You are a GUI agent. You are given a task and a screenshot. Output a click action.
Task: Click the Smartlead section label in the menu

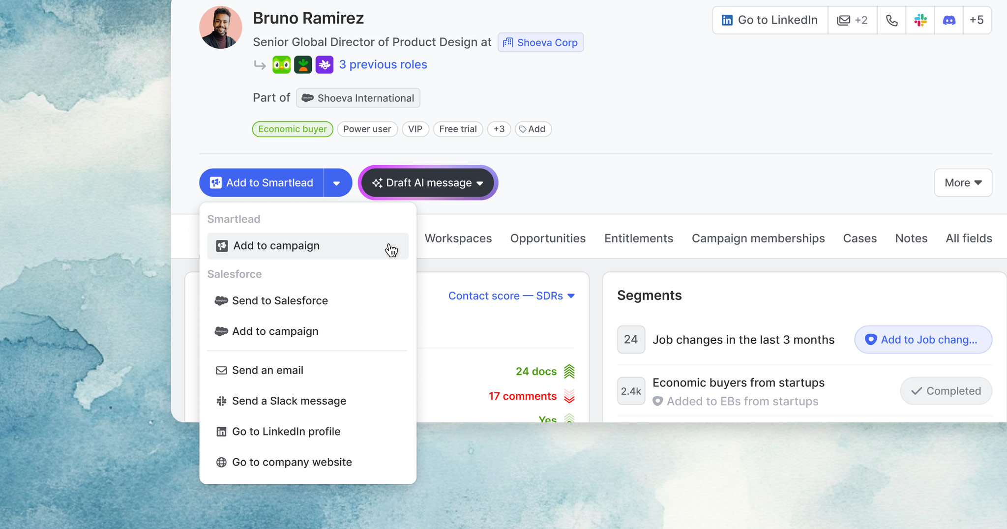(234, 219)
